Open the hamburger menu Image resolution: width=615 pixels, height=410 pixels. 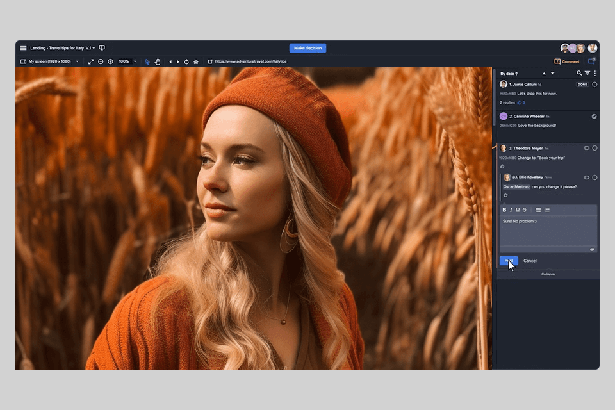coord(23,48)
